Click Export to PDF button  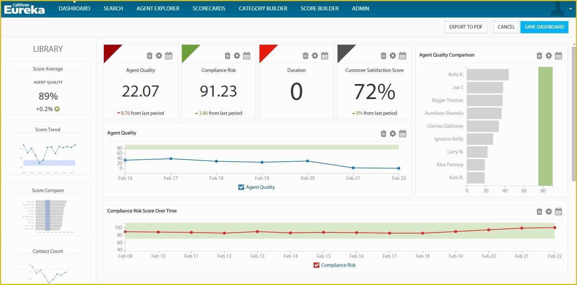point(466,27)
